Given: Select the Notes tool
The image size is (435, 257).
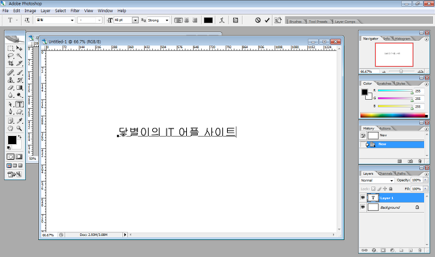Looking at the screenshot, I should tap(11, 121).
